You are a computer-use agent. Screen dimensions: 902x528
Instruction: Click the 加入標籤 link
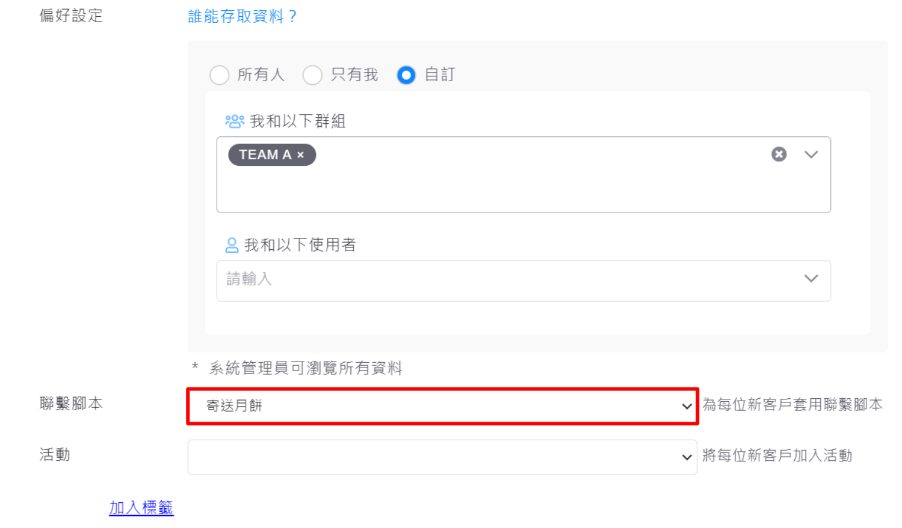point(141,508)
